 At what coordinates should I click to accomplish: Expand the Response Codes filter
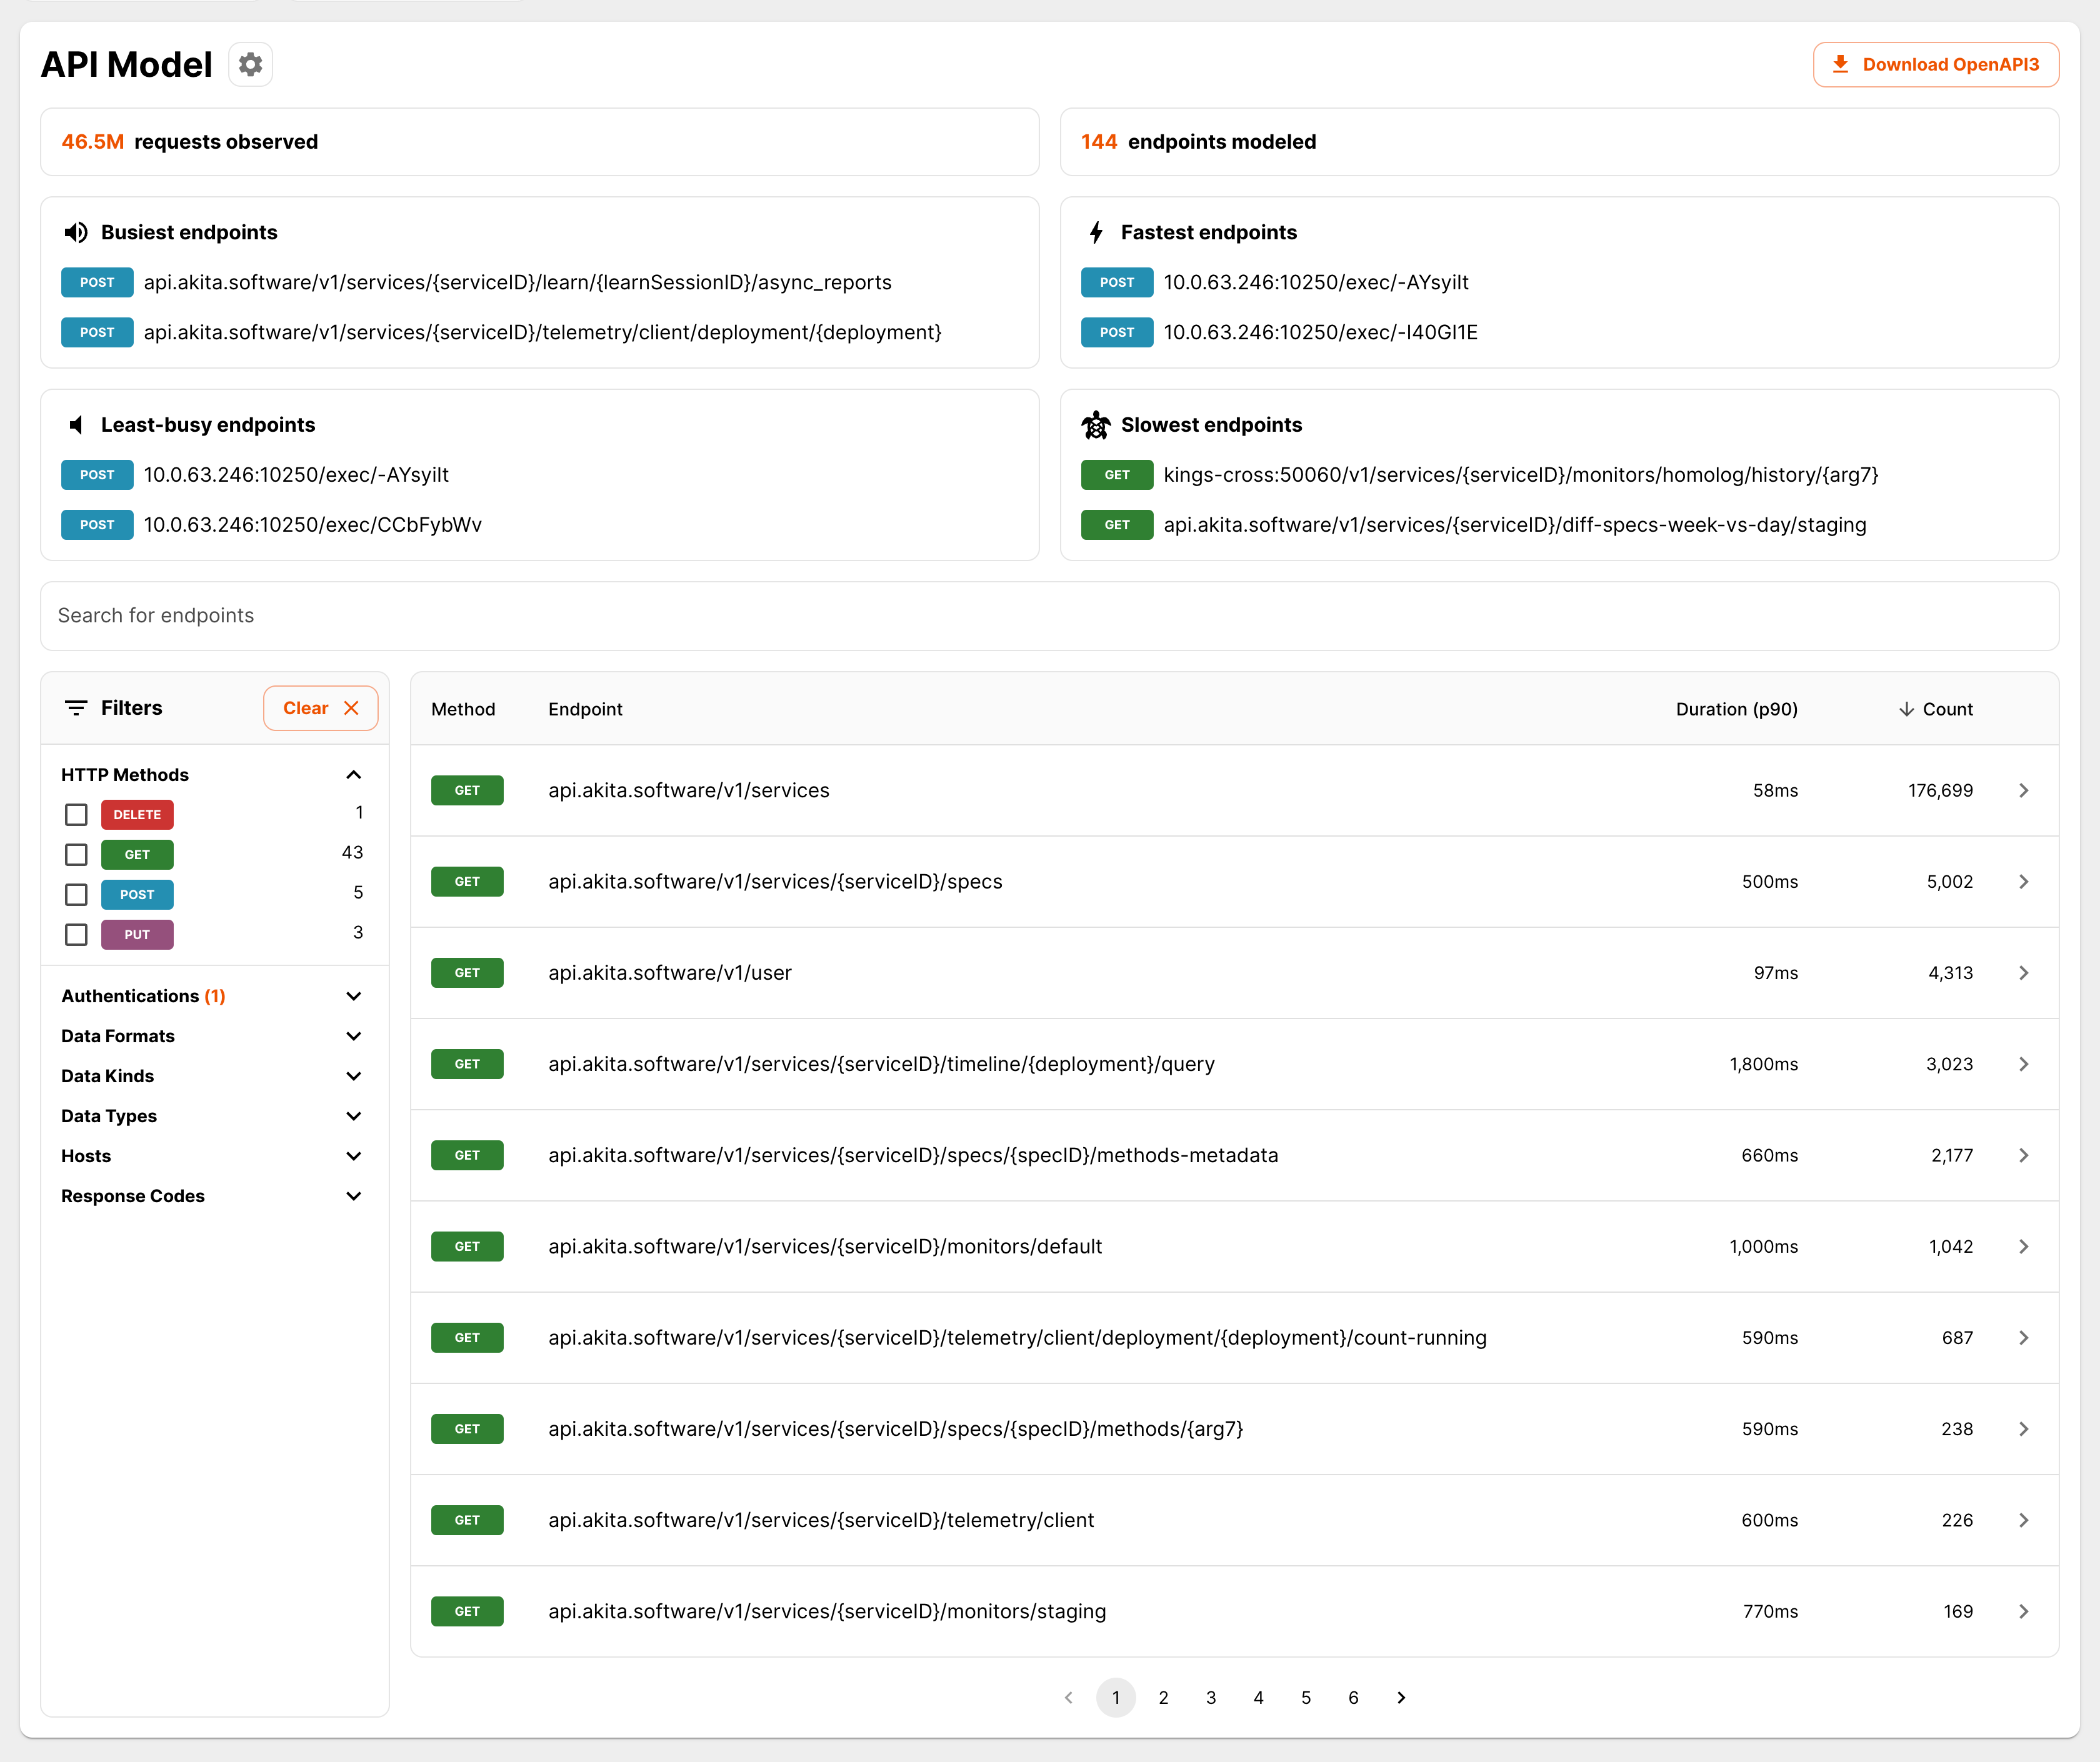(353, 1196)
